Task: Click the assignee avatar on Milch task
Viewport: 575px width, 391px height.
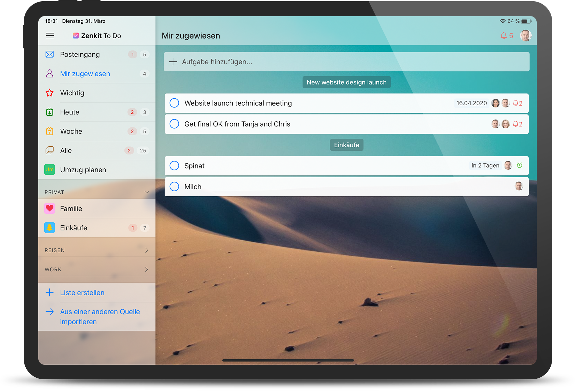Action: (519, 186)
